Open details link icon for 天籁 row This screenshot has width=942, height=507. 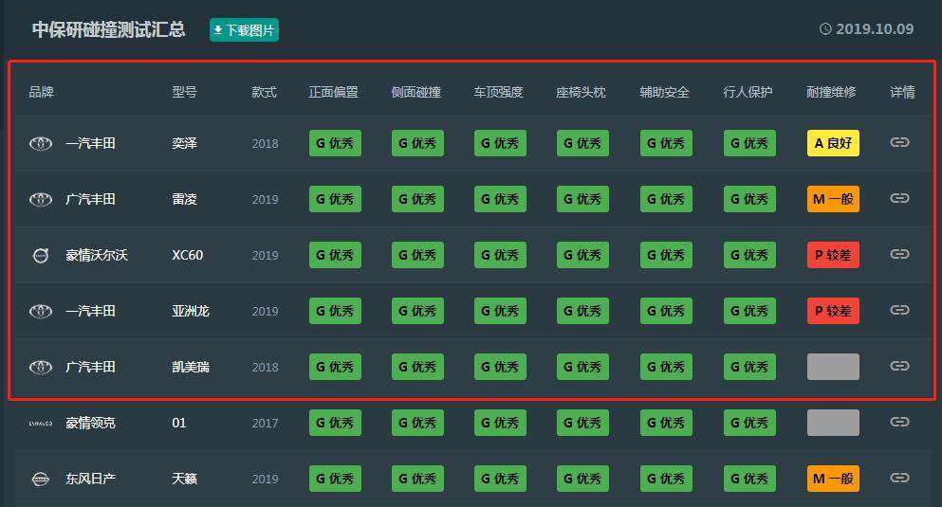[x=899, y=479]
